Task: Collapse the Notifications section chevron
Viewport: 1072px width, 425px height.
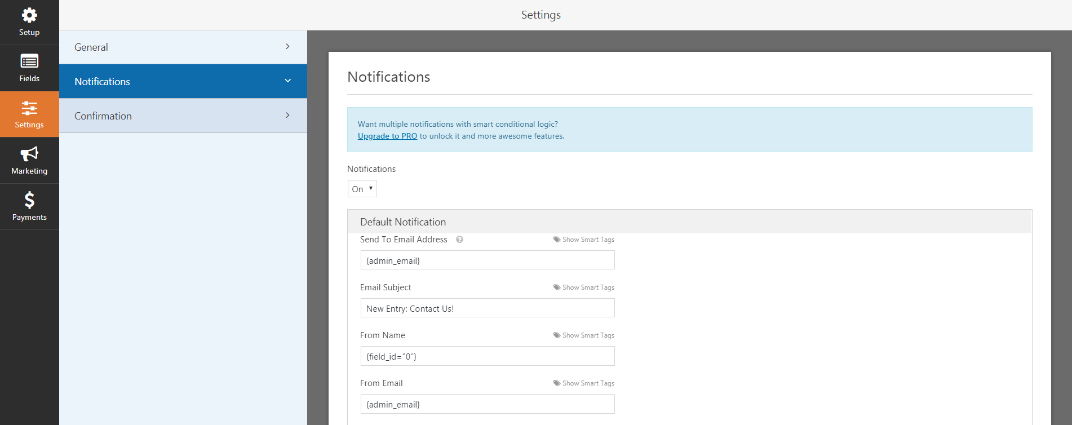Action: click(288, 81)
